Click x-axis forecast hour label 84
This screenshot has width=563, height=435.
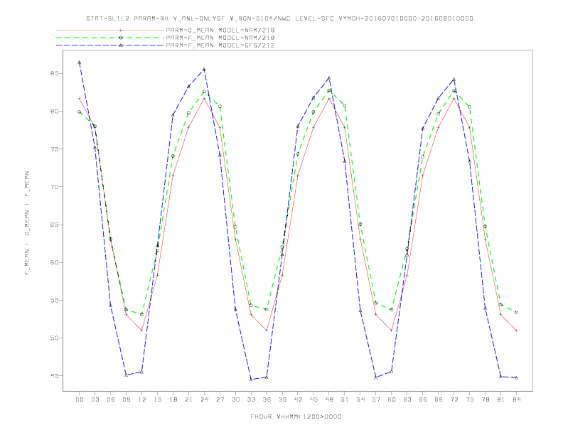click(516, 399)
